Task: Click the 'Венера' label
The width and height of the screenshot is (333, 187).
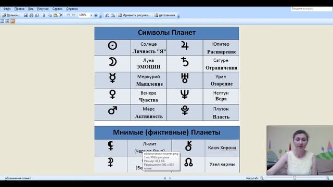Action: [x=148, y=93]
